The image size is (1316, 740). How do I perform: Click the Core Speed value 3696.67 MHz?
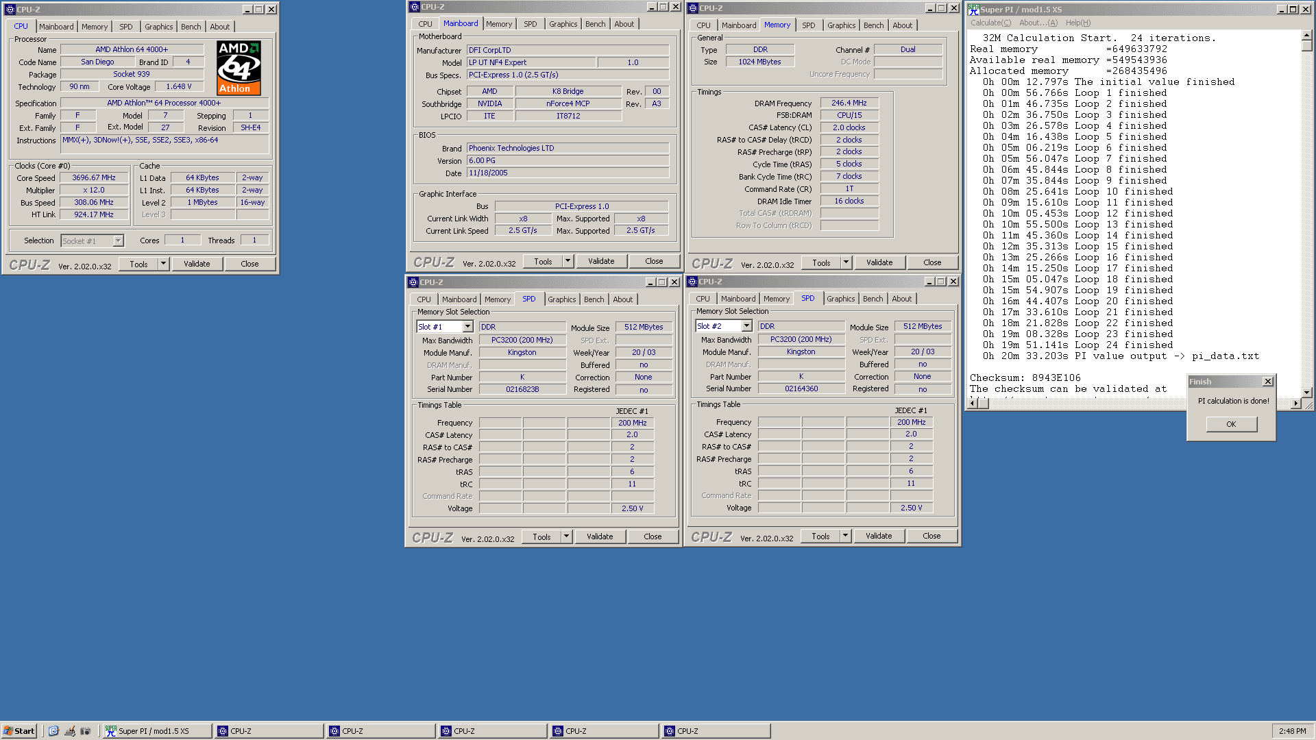point(94,177)
